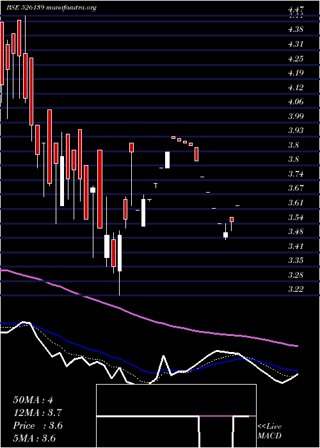Select the 3.48 price axis label
Screen dimensions: 320x448
[x=296, y=231]
